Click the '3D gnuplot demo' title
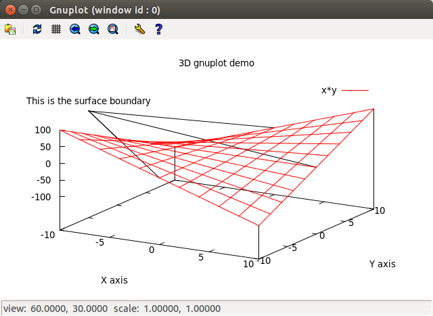 216,63
